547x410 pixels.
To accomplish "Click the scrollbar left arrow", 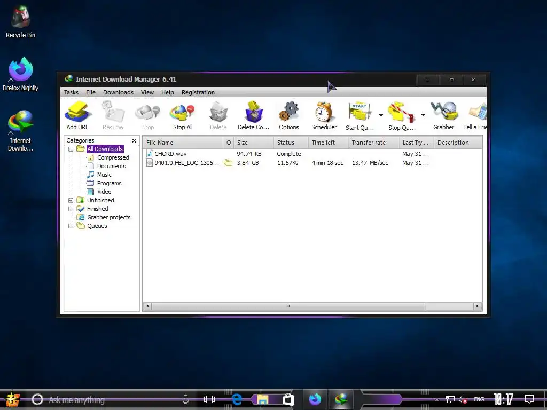I will pos(147,306).
